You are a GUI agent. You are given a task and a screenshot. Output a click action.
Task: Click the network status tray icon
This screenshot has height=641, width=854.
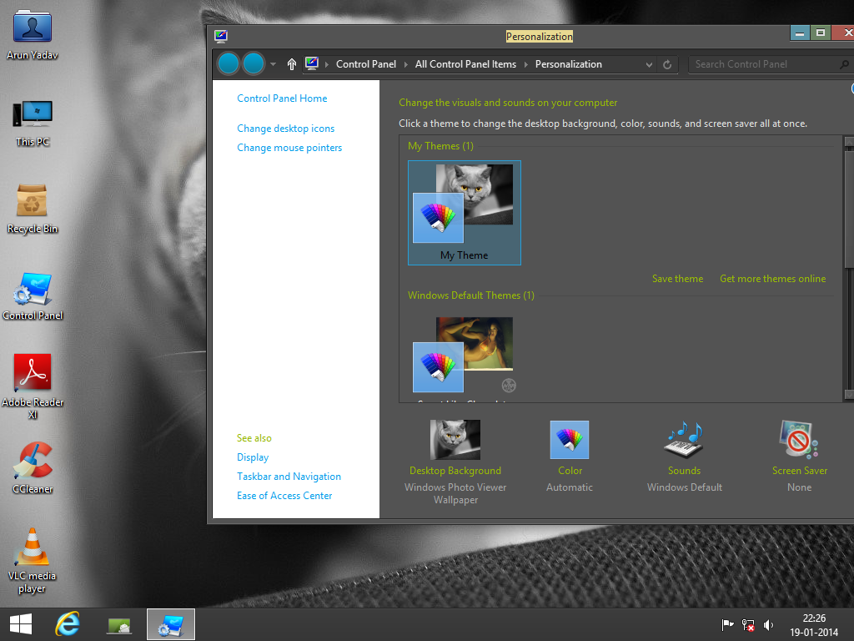747,624
